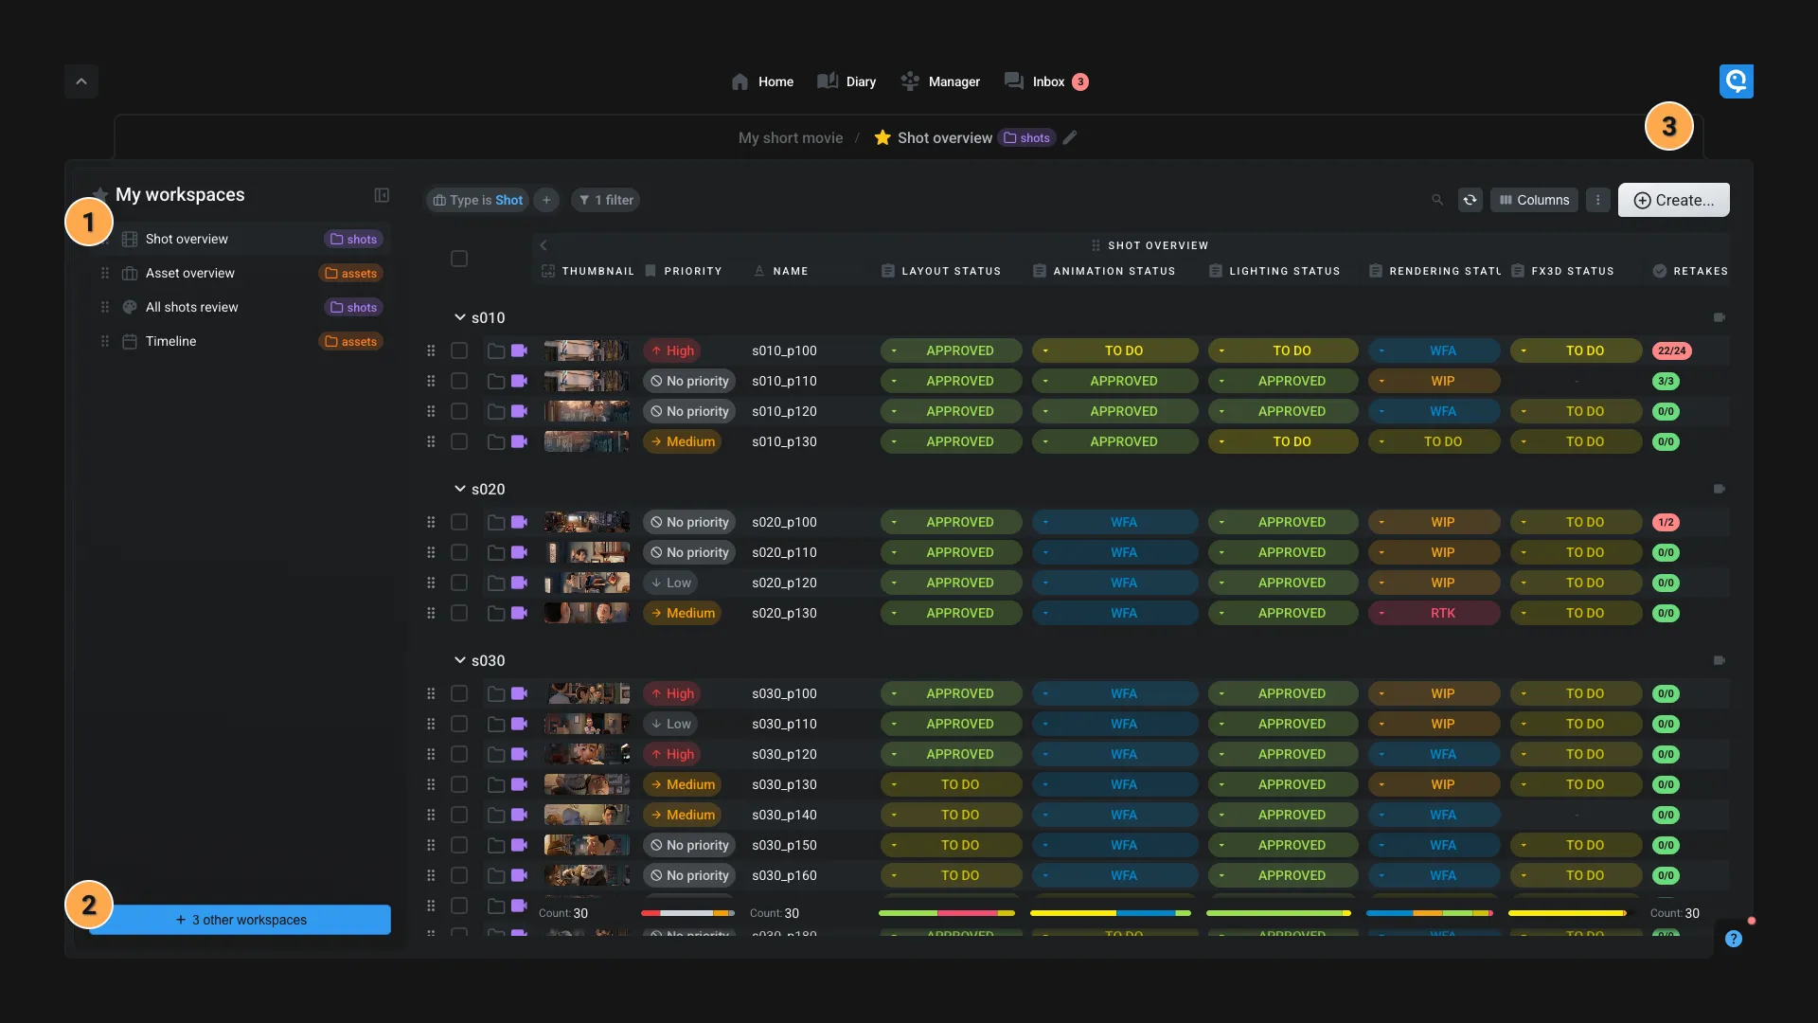
Task: Collapse the s030 sequence group
Action: click(459, 661)
